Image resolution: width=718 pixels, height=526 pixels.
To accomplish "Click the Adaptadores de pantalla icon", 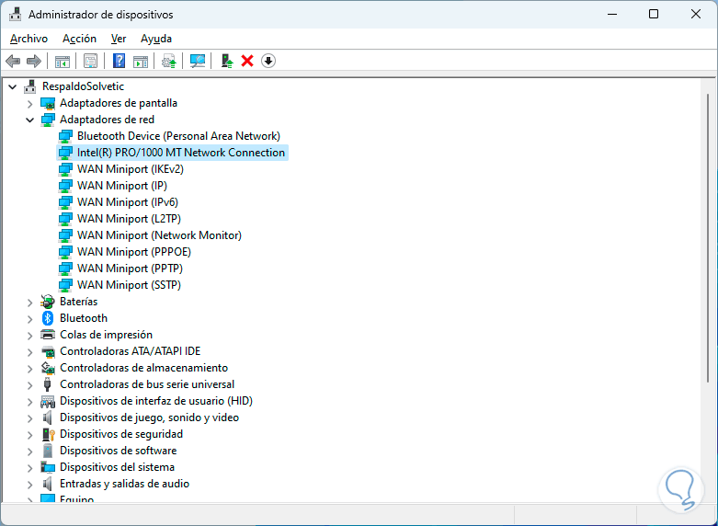I will 48,103.
